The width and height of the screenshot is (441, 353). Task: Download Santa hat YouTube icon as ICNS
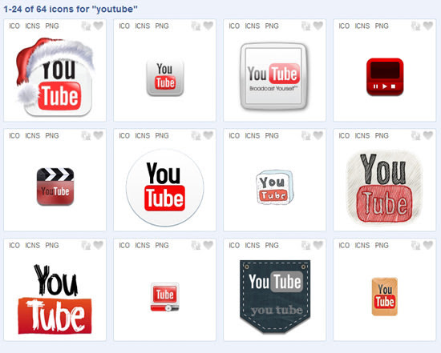(x=33, y=26)
